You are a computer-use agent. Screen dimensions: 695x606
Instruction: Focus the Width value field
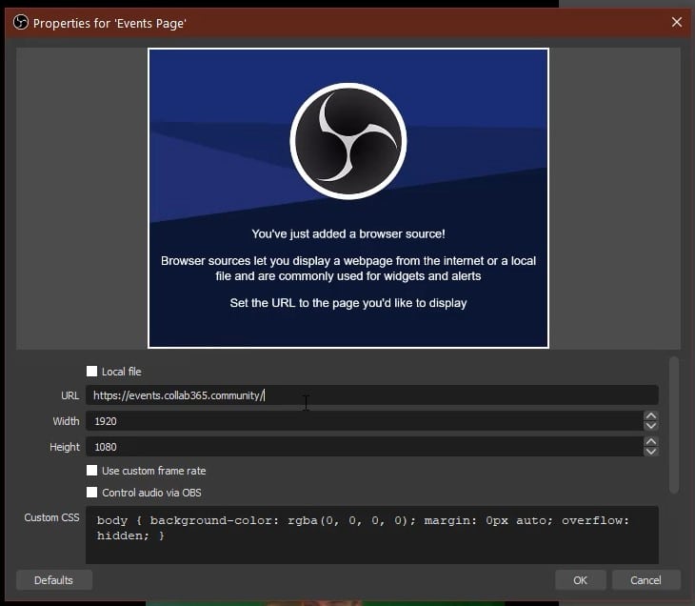click(x=365, y=420)
